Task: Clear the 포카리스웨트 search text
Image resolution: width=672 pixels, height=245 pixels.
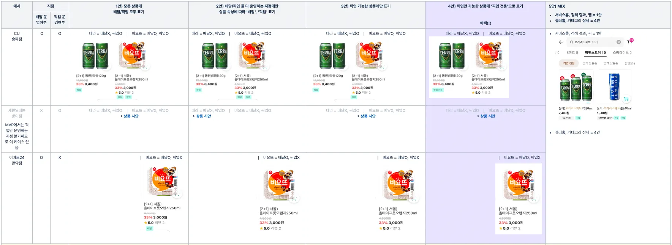Action: click(618, 42)
